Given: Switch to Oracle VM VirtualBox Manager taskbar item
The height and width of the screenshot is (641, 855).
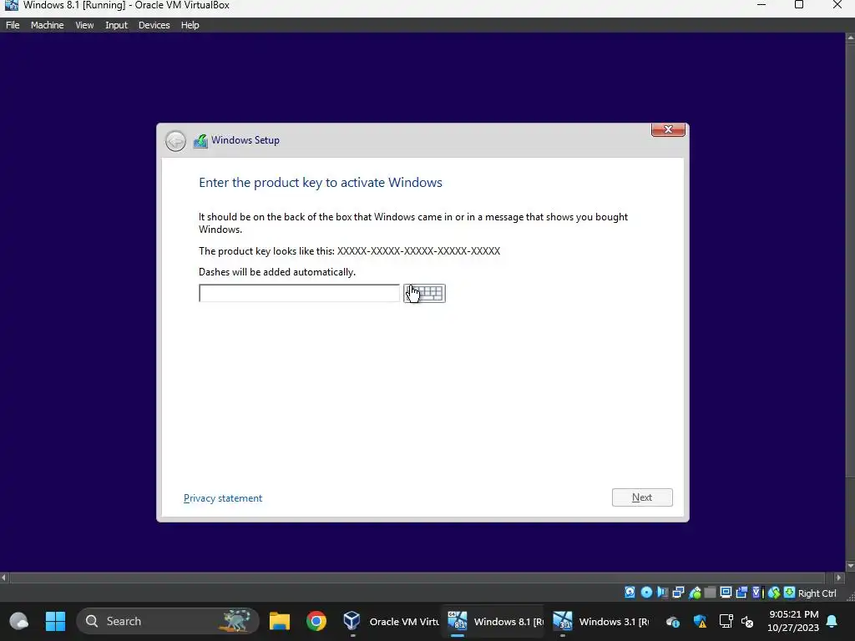Looking at the screenshot, I should tap(391, 621).
